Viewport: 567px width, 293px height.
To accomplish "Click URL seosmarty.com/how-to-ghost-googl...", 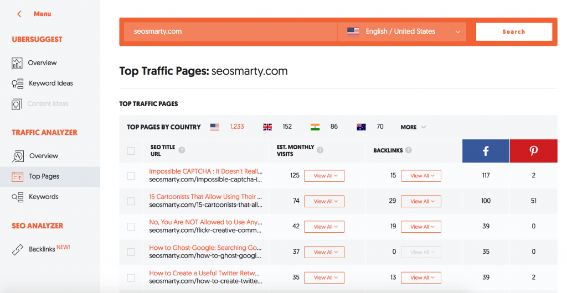I will tap(205, 256).
